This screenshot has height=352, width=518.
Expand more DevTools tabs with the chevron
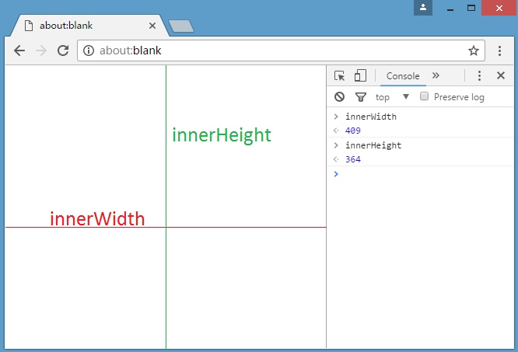[436, 75]
